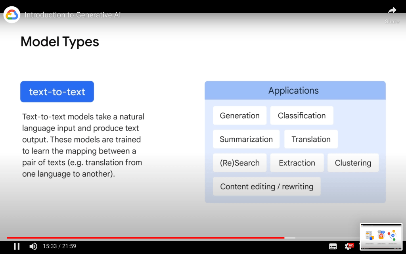Click the 15:33 / 21:59 time display
This screenshot has width=406, height=254.
pos(59,246)
